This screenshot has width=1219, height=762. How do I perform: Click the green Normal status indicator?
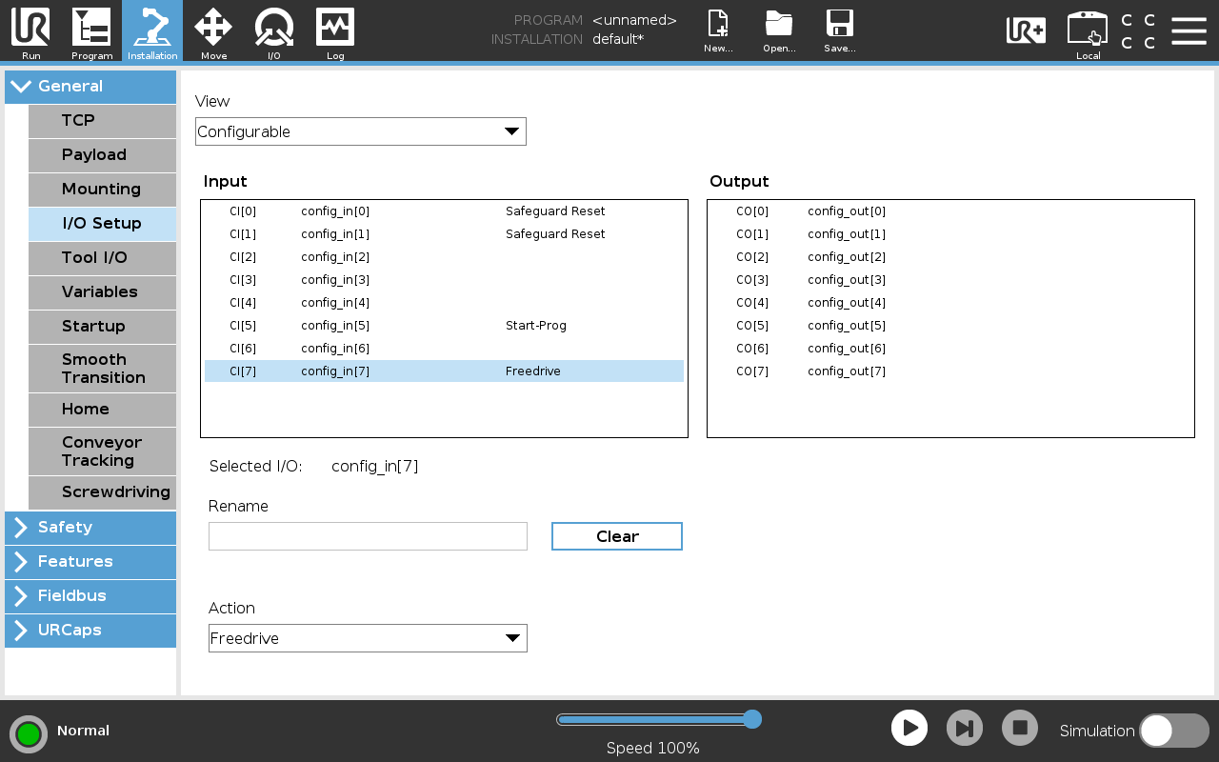(x=29, y=733)
